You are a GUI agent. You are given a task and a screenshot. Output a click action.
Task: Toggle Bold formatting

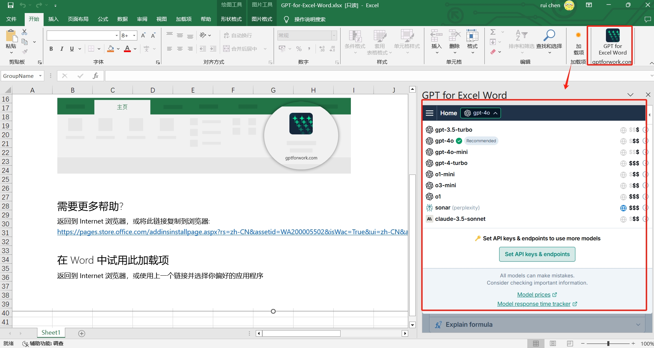pyautogui.click(x=51, y=49)
